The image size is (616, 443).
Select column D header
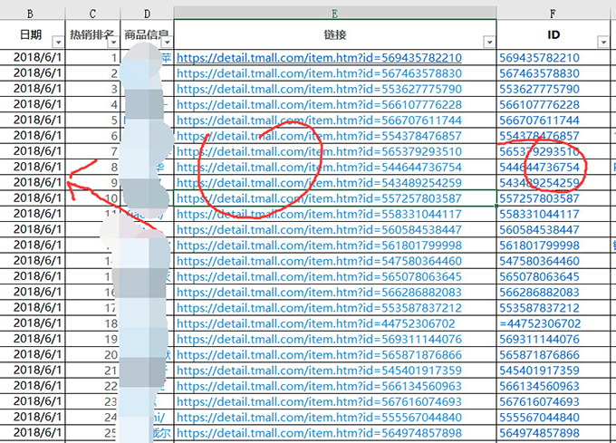pos(147,14)
